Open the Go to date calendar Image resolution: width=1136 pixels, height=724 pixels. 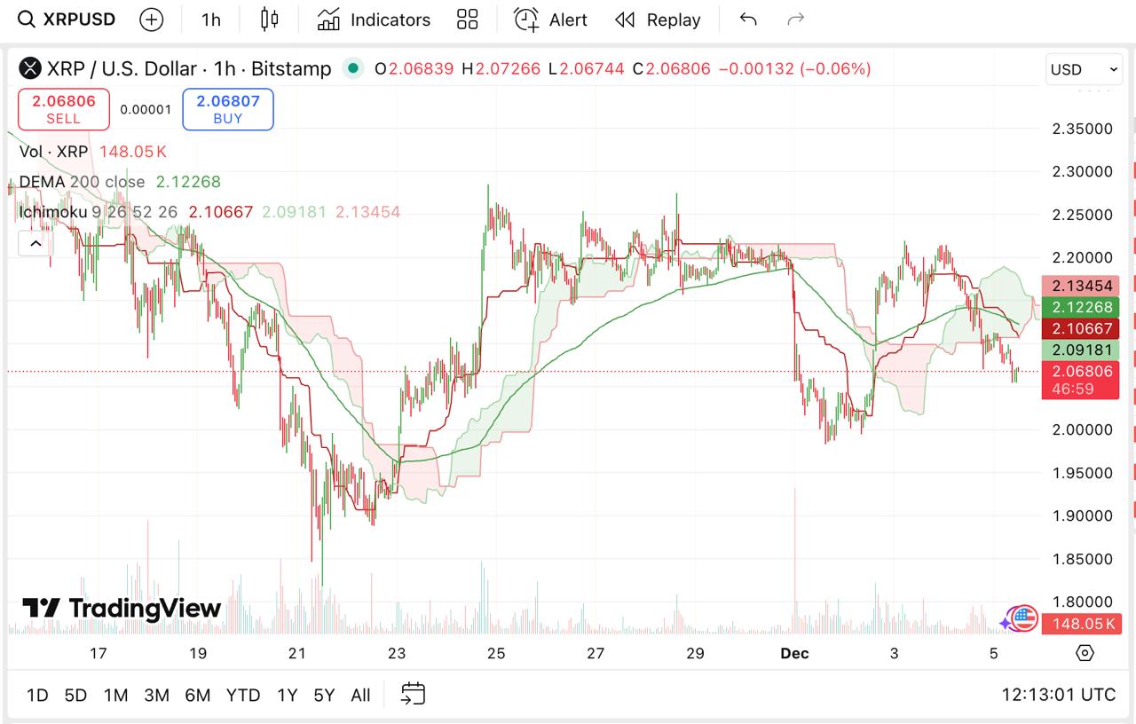pos(413,695)
